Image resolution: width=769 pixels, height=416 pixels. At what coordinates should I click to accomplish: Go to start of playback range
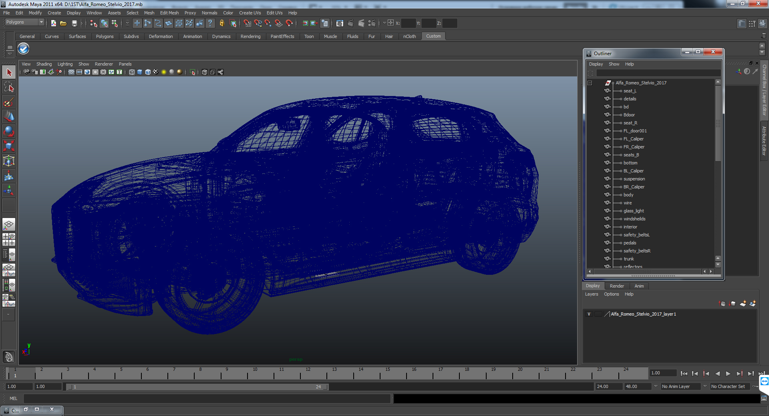[684, 374]
